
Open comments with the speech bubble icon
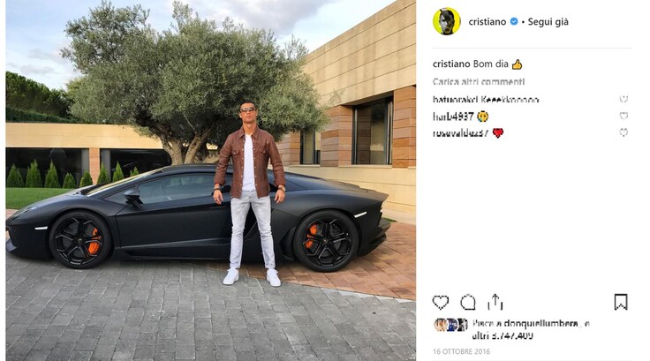click(468, 302)
